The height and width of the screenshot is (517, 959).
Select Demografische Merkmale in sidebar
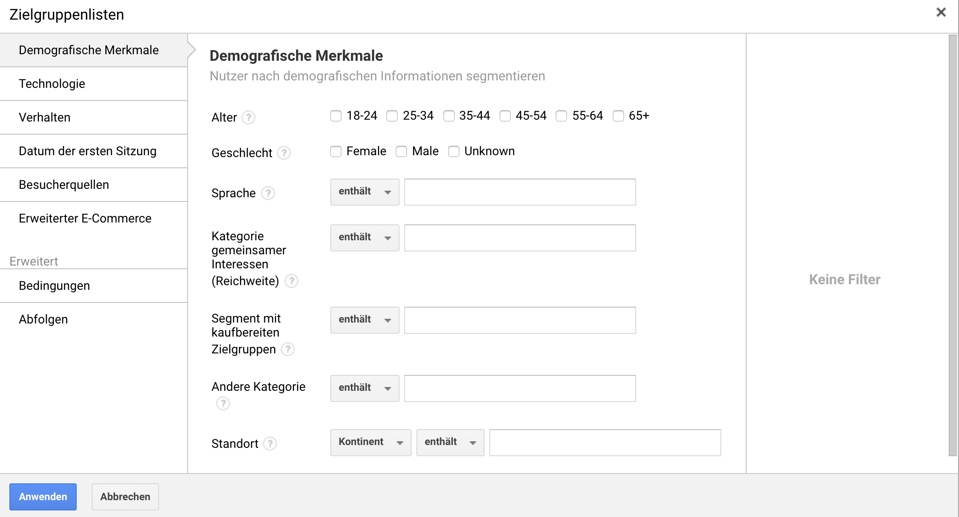(94, 50)
